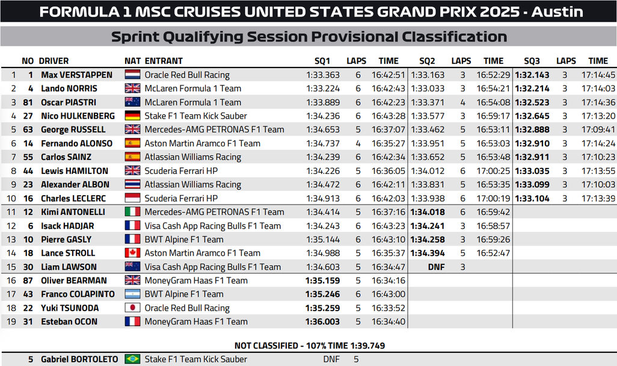Select Verstappen's SQ3 time 1:32.143
Screen dimensions: 617x366
[532, 75]
